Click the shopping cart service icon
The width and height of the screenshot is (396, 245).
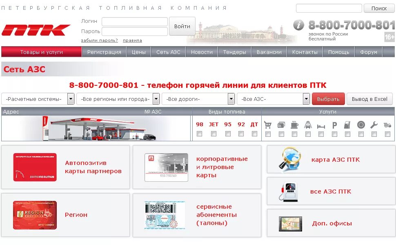pyautogui.click(x=268, y=125)
